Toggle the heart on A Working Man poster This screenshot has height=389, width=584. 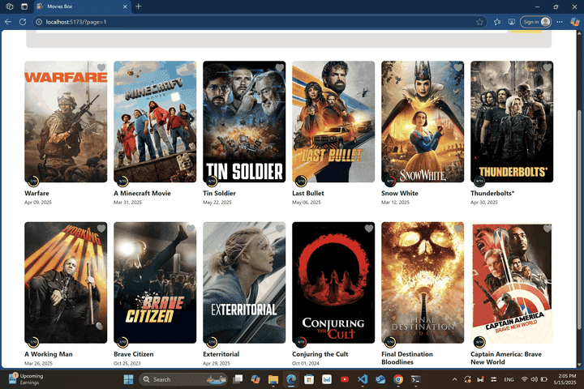point(101,229)
